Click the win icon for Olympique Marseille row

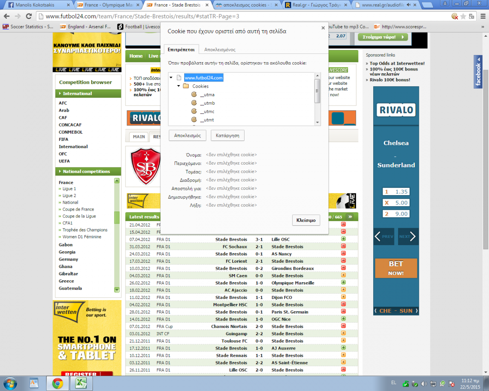click(343, 283)
